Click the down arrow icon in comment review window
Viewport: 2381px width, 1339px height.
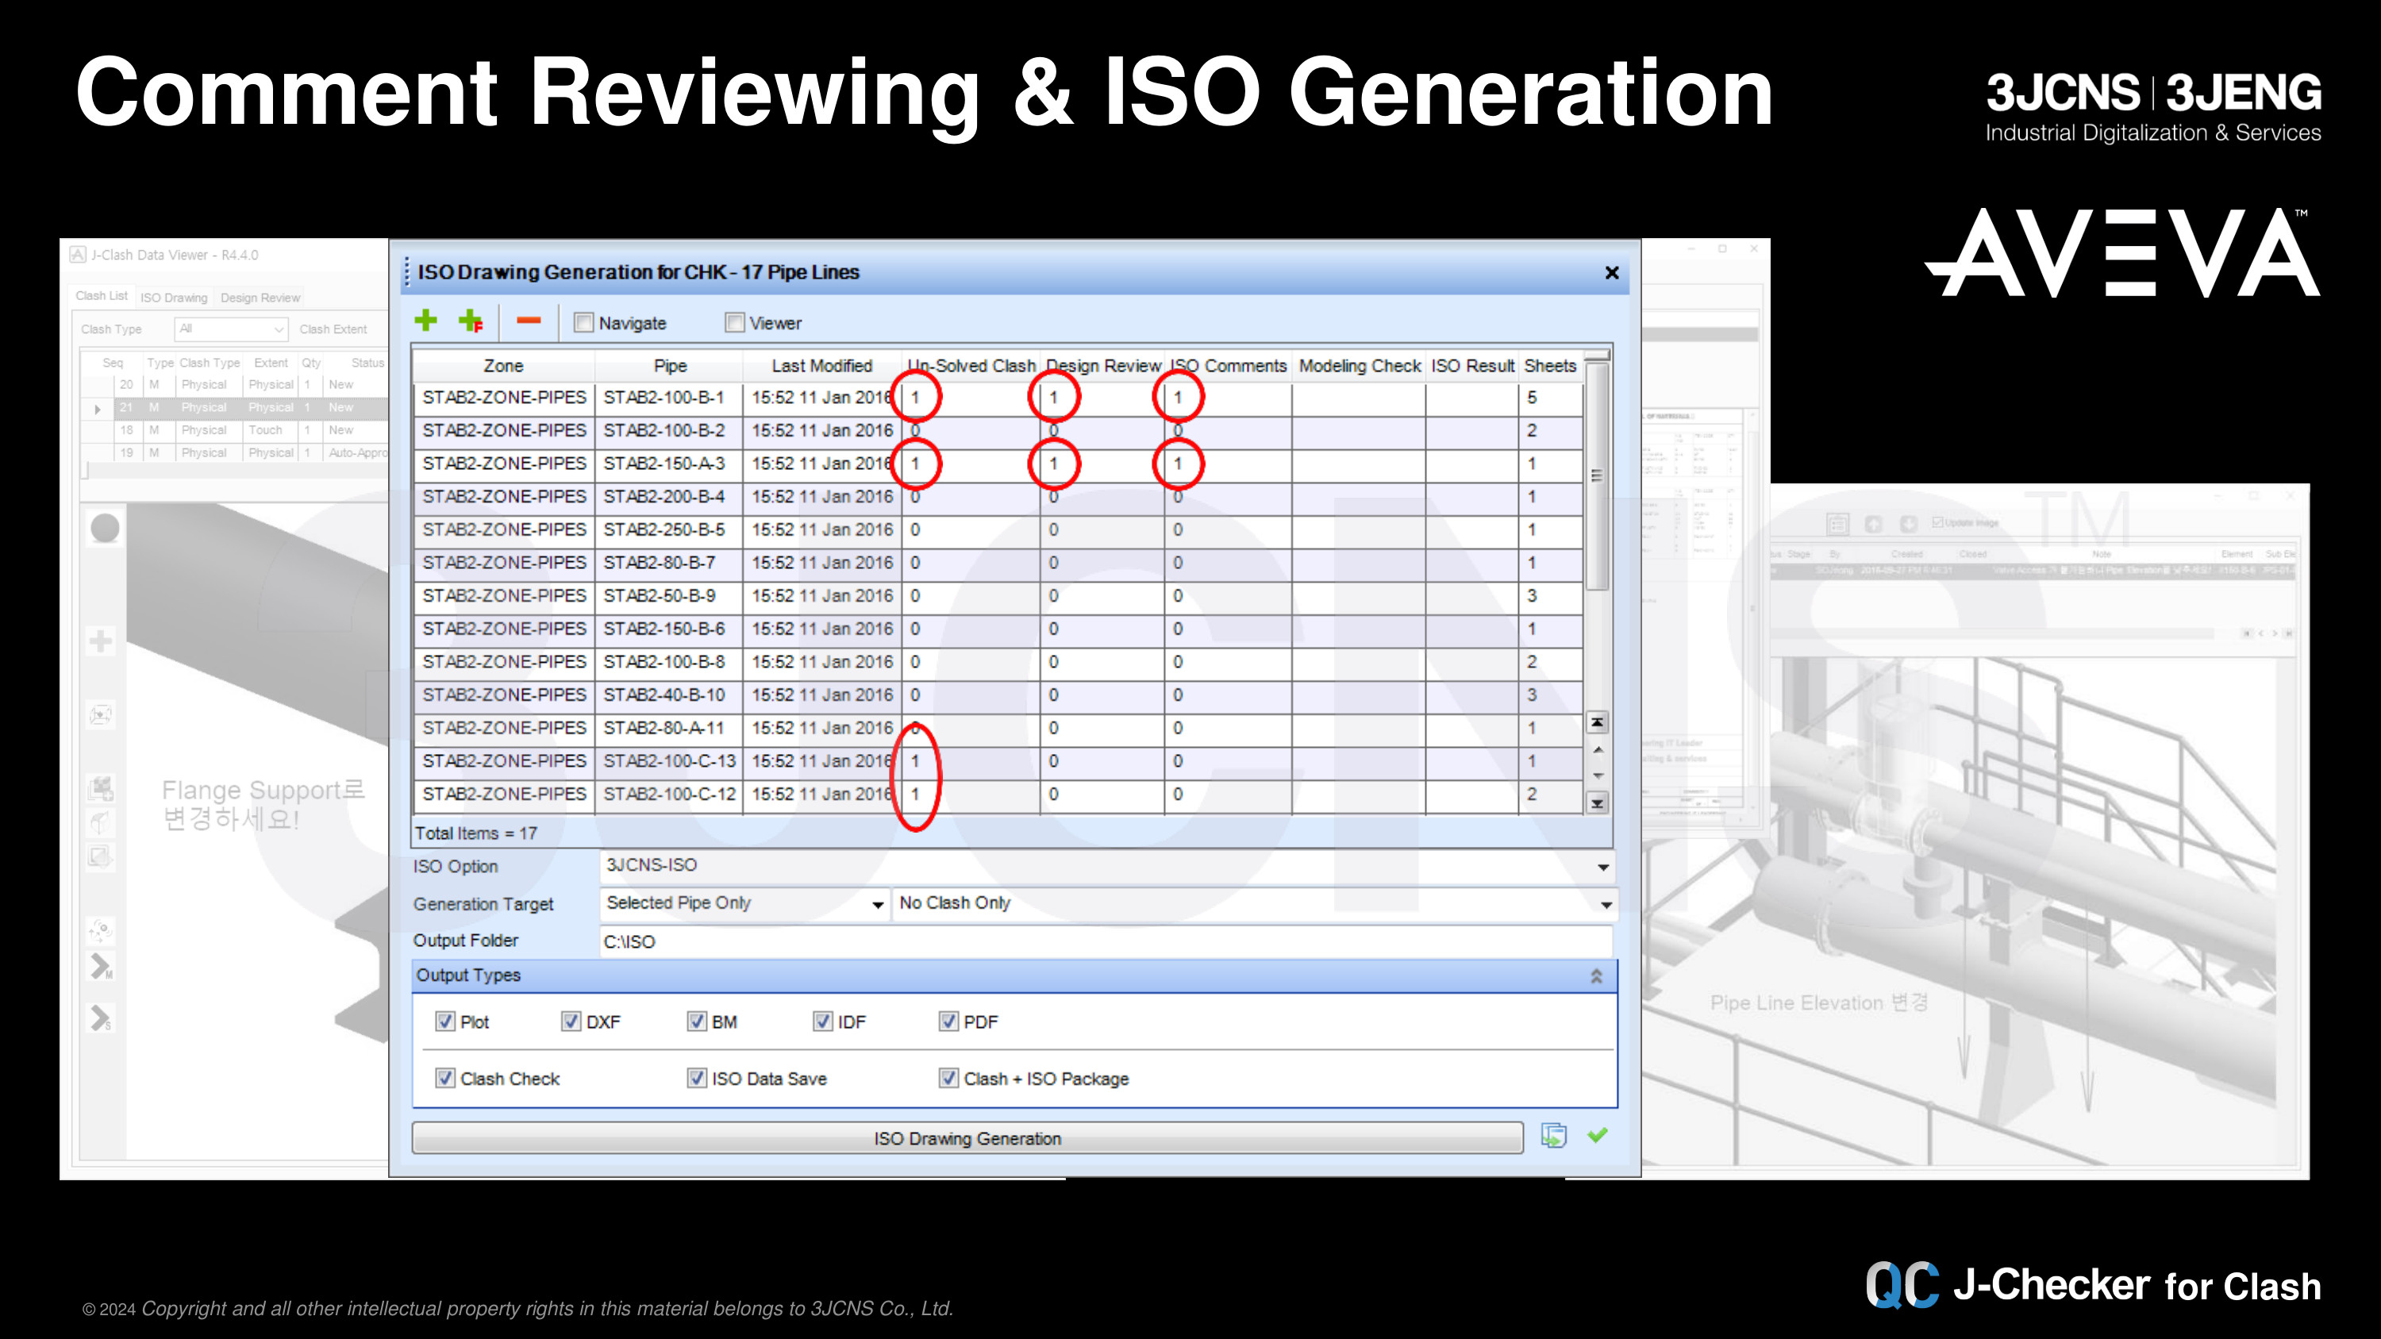pos(1909,524)
